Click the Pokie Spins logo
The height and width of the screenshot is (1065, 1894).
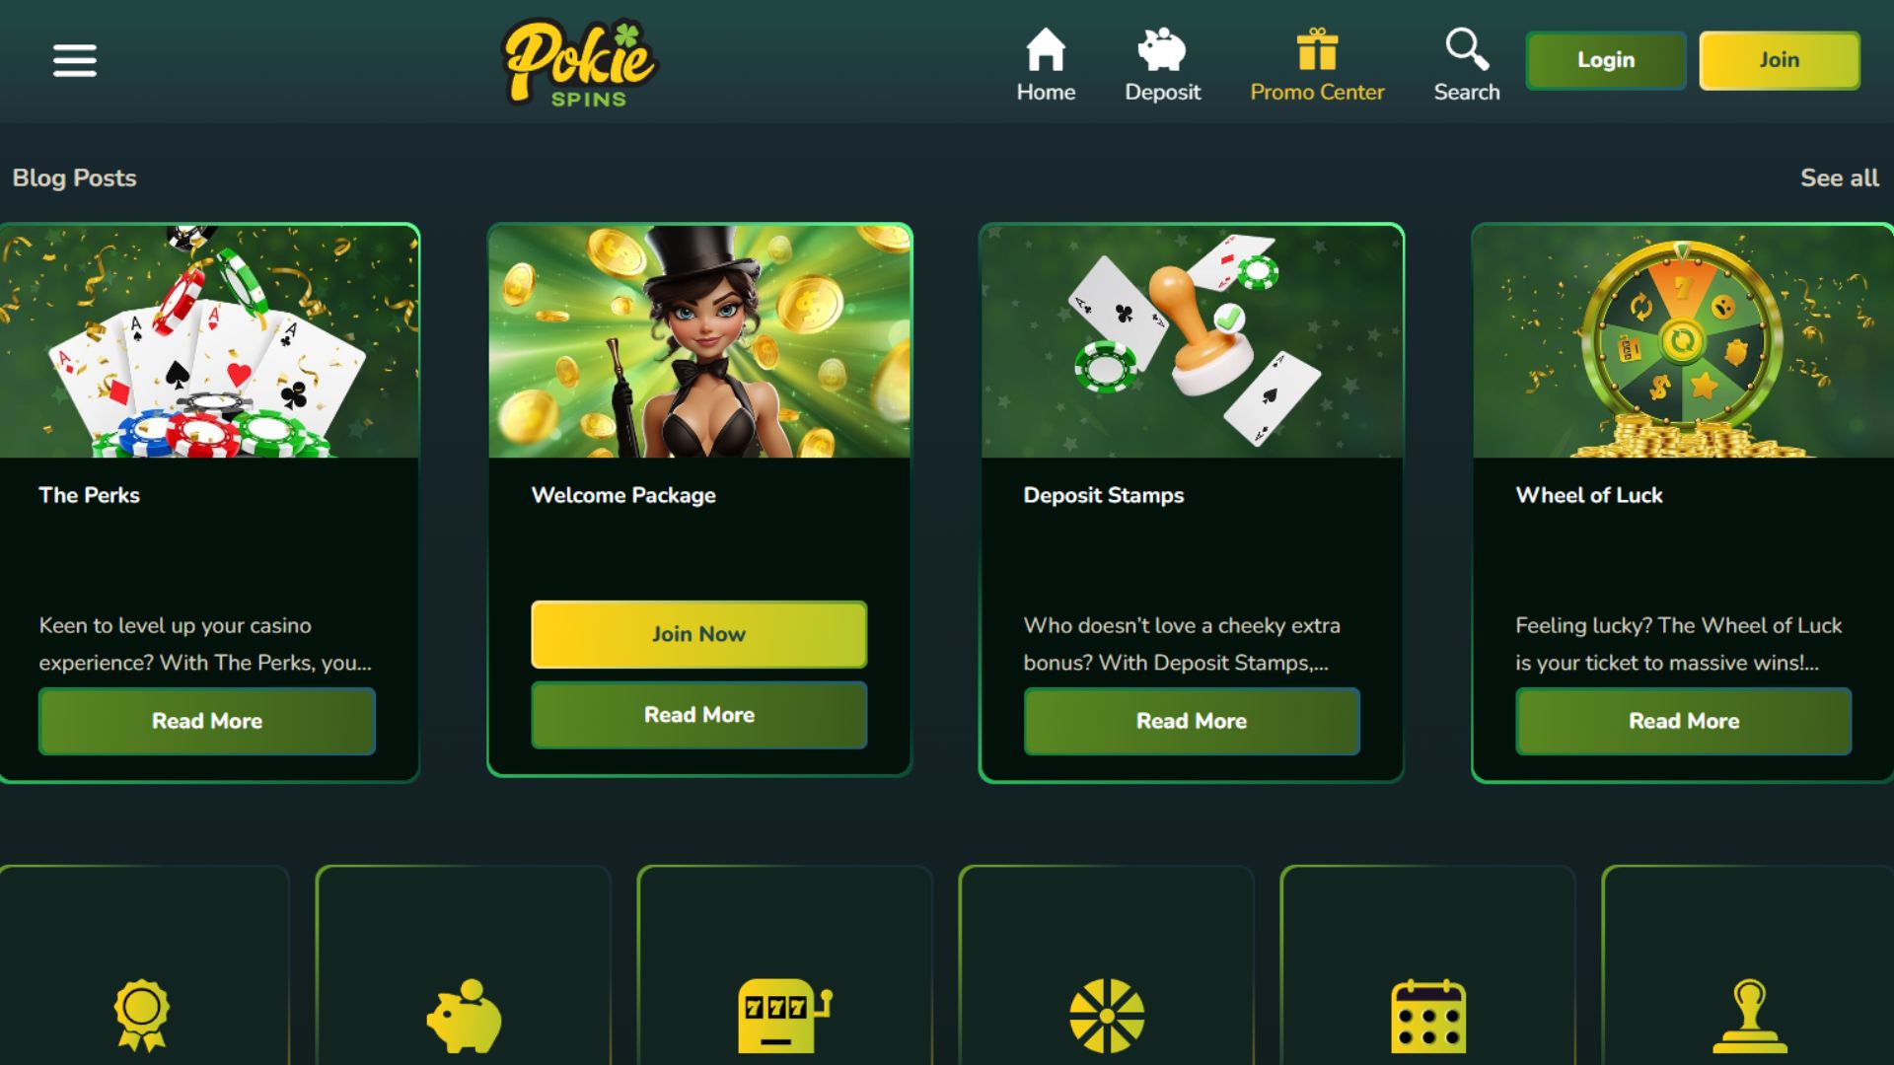(580, 62)
